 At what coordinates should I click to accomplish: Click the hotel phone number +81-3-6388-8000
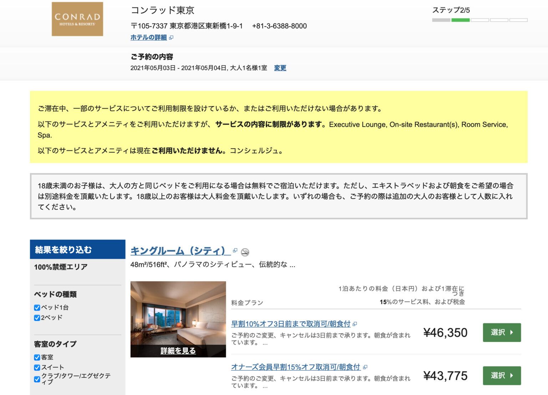(x=279, y=26)
